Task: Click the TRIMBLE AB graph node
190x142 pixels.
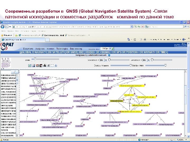Action: click(x=107, y=88)
